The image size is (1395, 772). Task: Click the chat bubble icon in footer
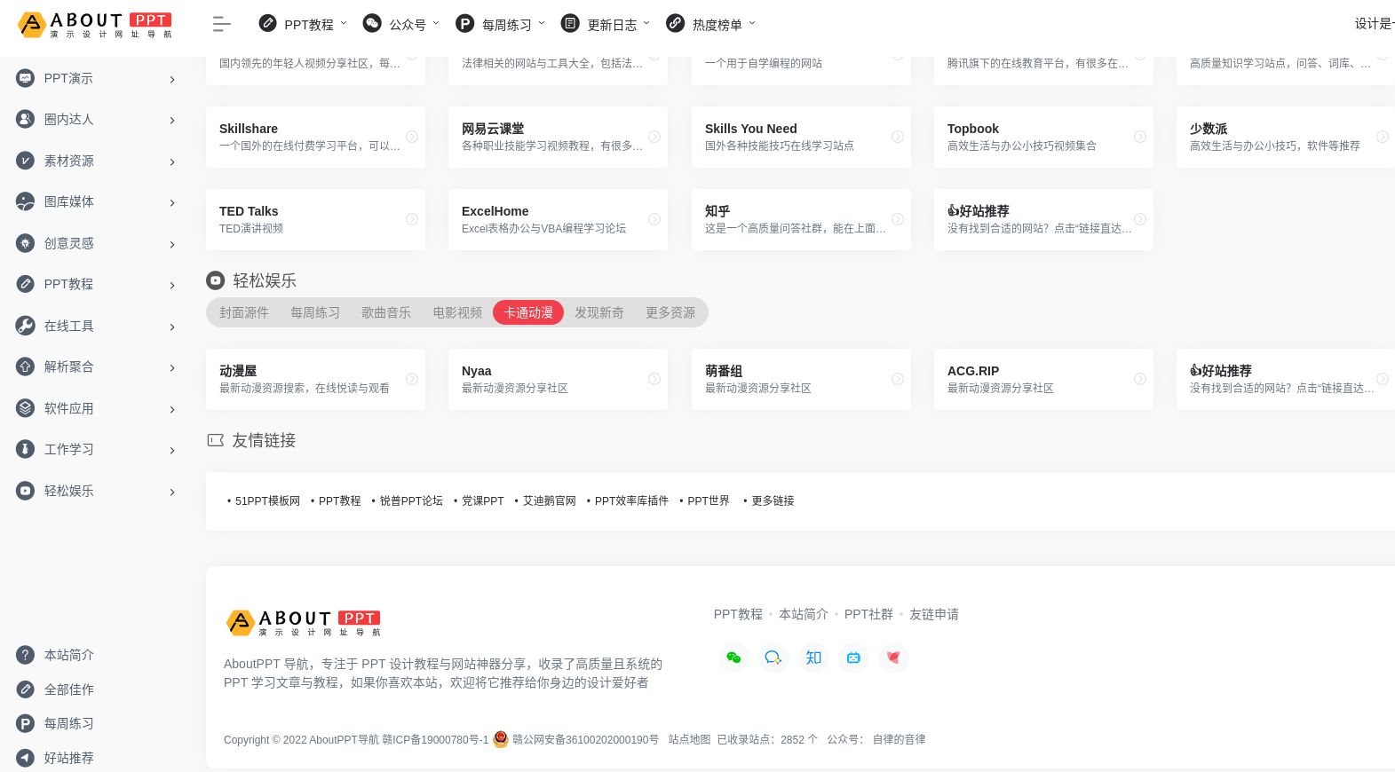(773, 658)
